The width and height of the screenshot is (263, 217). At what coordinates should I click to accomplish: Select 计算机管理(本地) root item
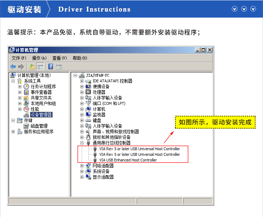point(34,75)
